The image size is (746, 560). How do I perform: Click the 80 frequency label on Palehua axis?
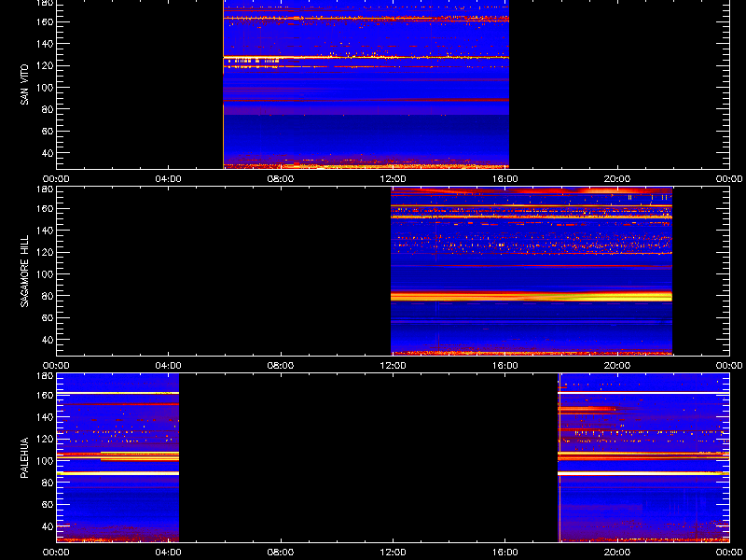pos(48,483)
